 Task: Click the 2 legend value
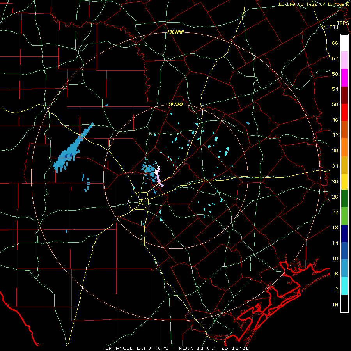pos(336,289)
